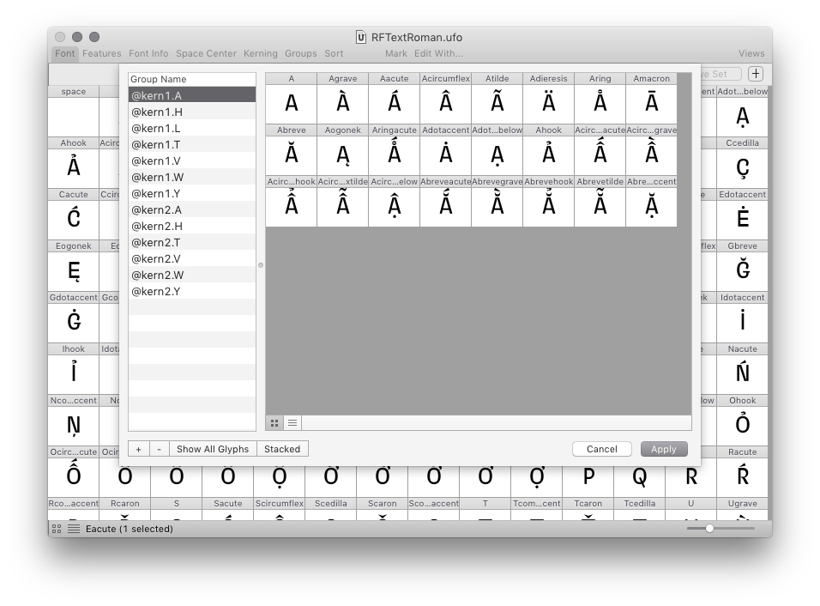The image size is (820, 606).
Task: Select group @kern2.V
Action: 192,258
